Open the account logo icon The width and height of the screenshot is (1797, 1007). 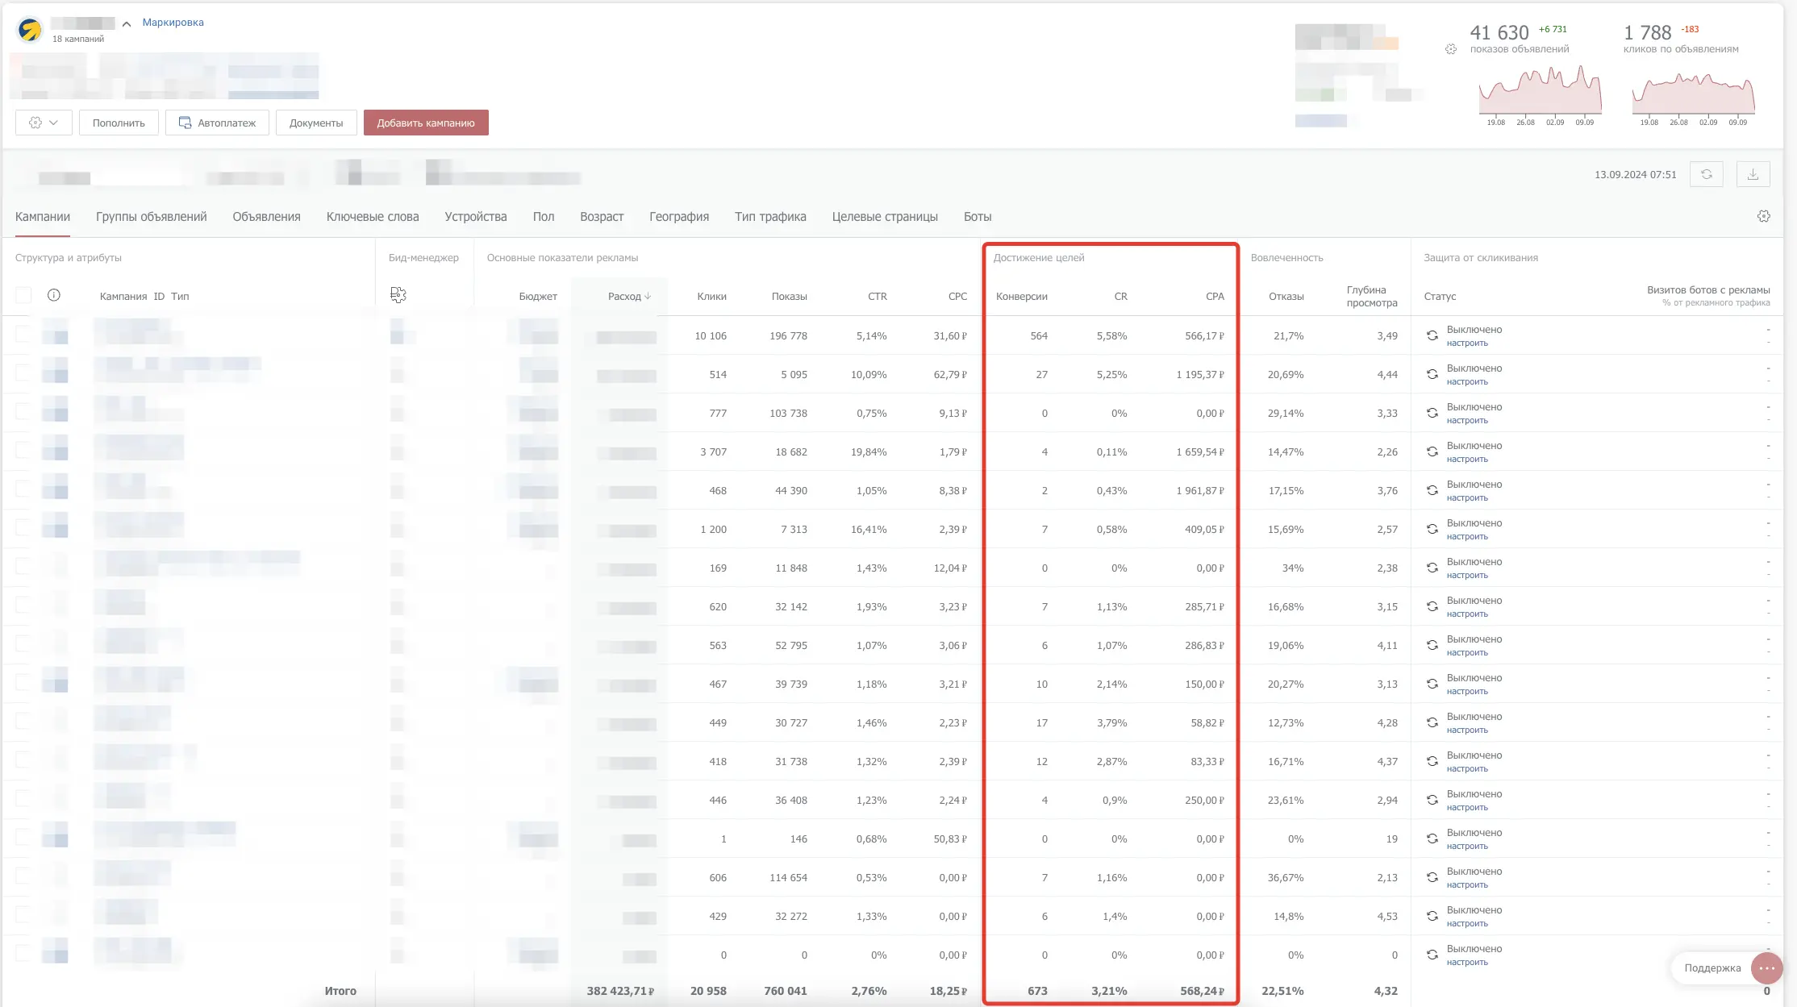pyautogui.click(x=30, y=31)
